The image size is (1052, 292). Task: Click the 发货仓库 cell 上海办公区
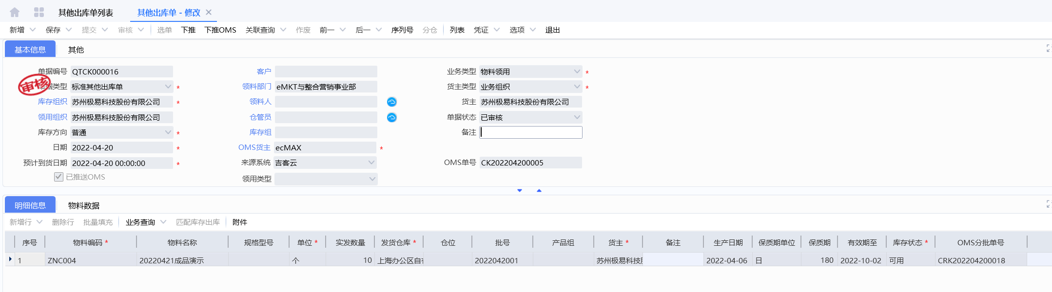pyautogui.click(x=399, y=260)
